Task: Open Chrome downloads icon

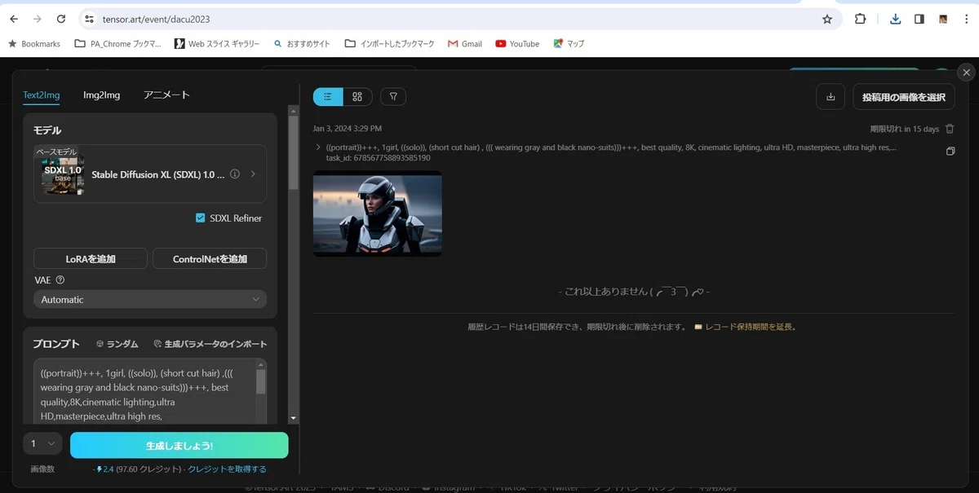Action: click(895, 19)
